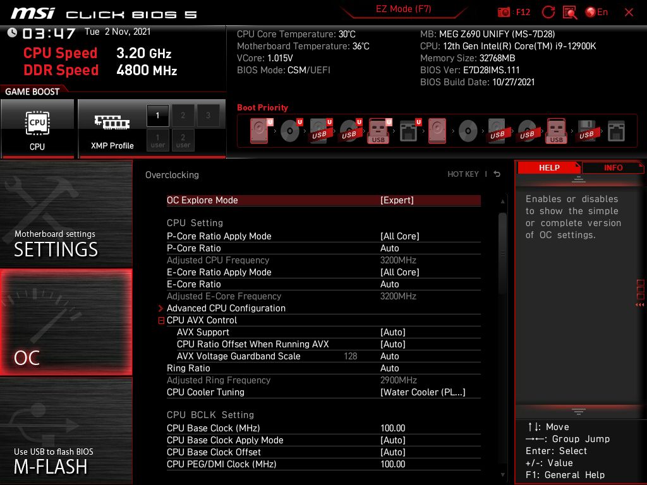647x485 pixels.
Task: Select the UEFI network boot icon
Action: (x=409, y=131)
